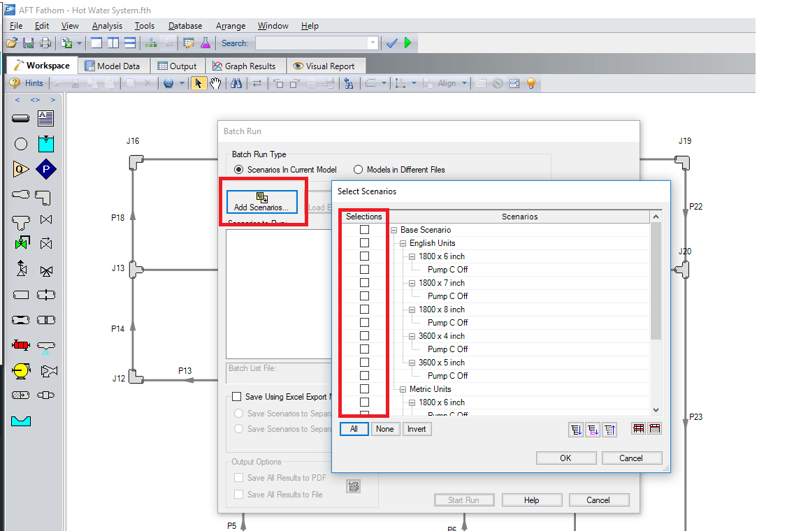Select the tee/wye junction tool
The height and width of the screenshot is (531, 801).
coord(20,222)
